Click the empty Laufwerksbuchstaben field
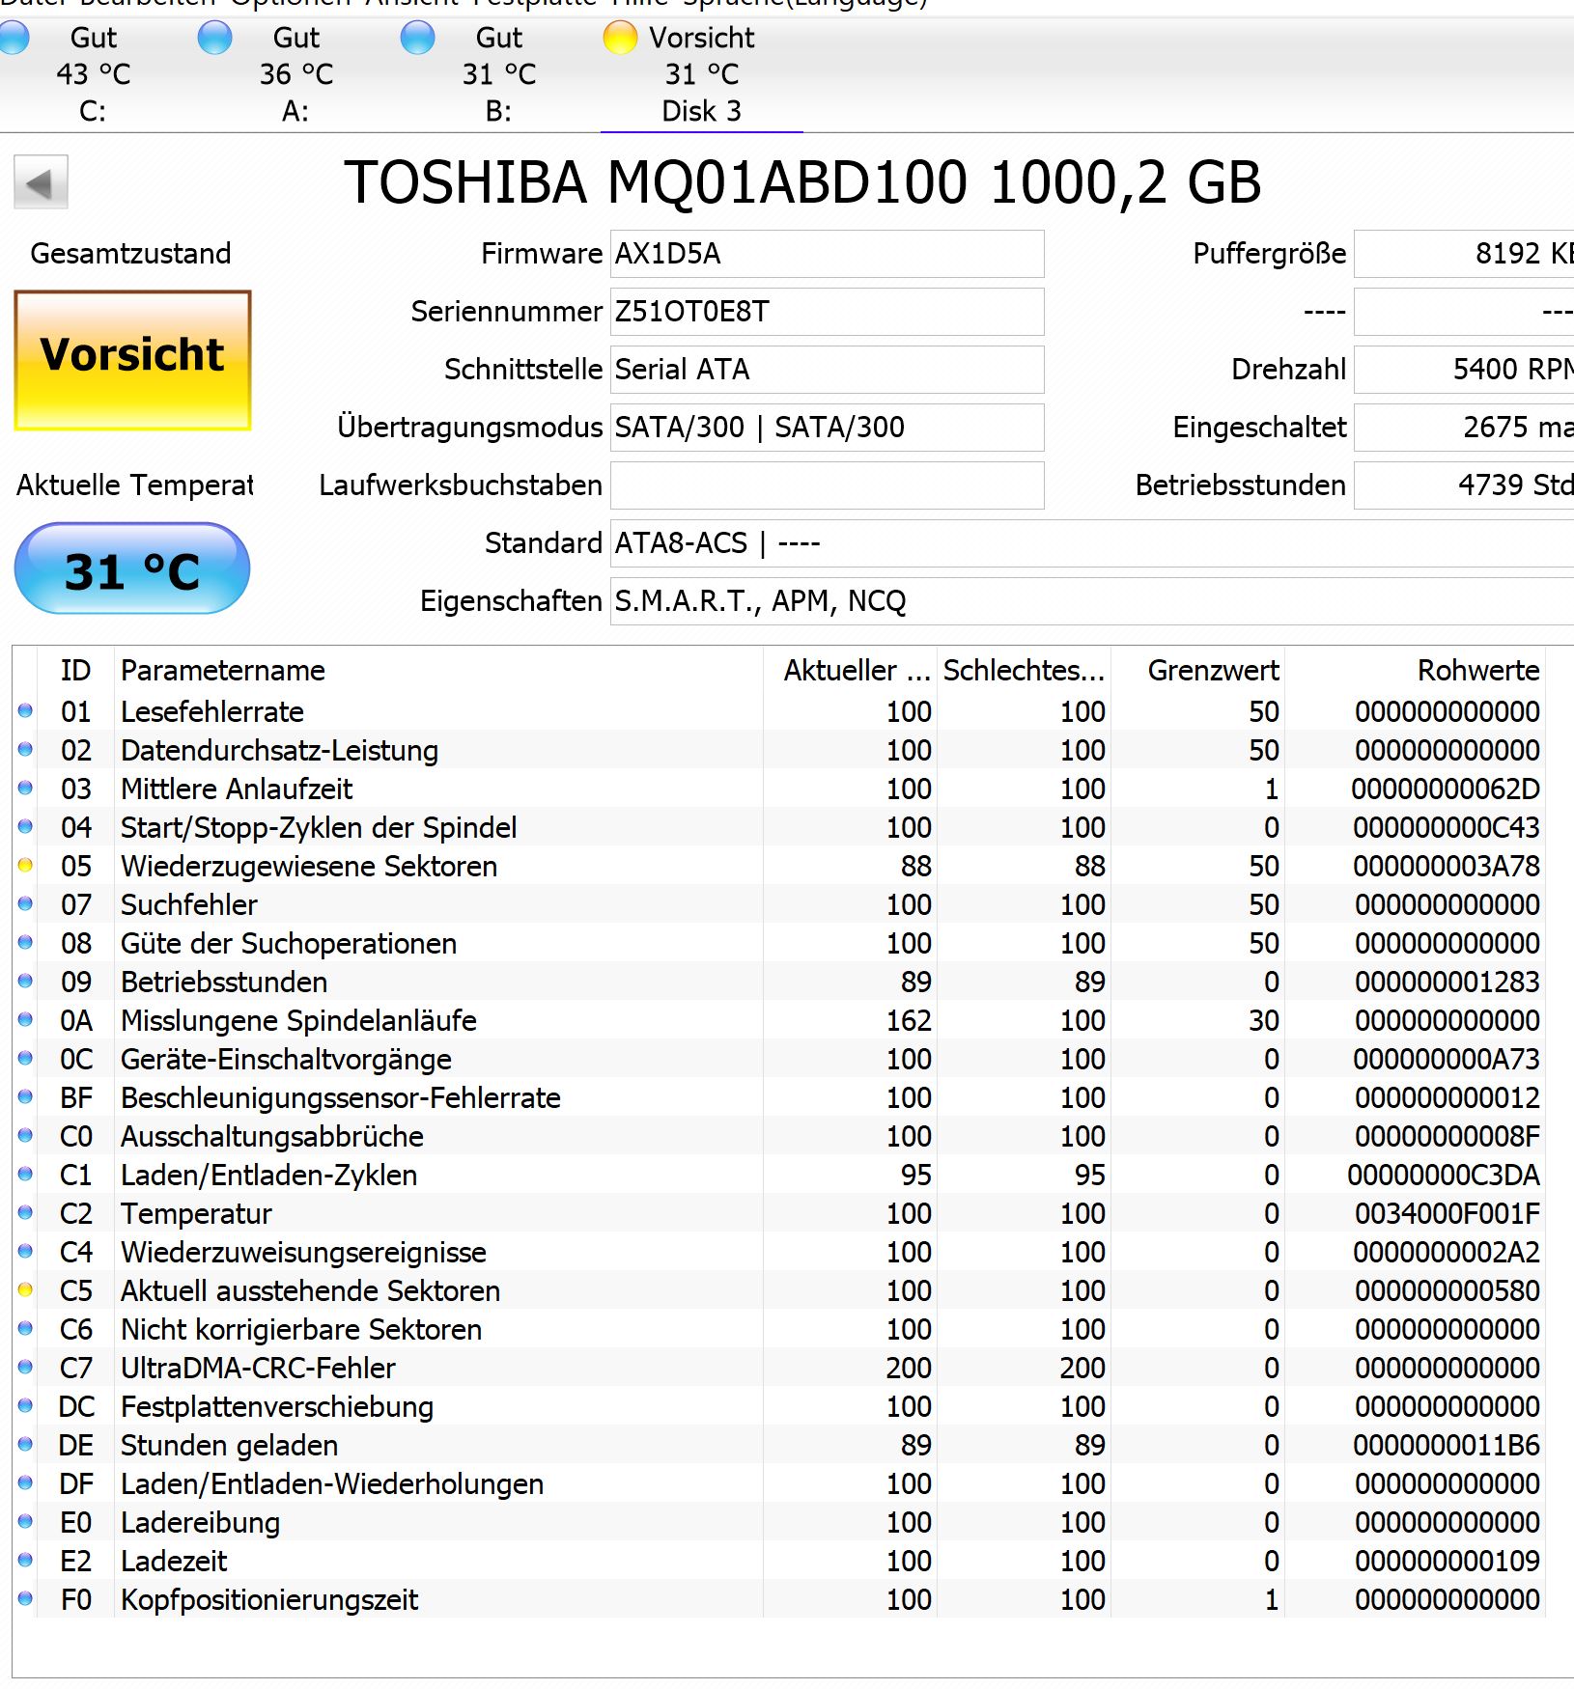 (827, 485)
